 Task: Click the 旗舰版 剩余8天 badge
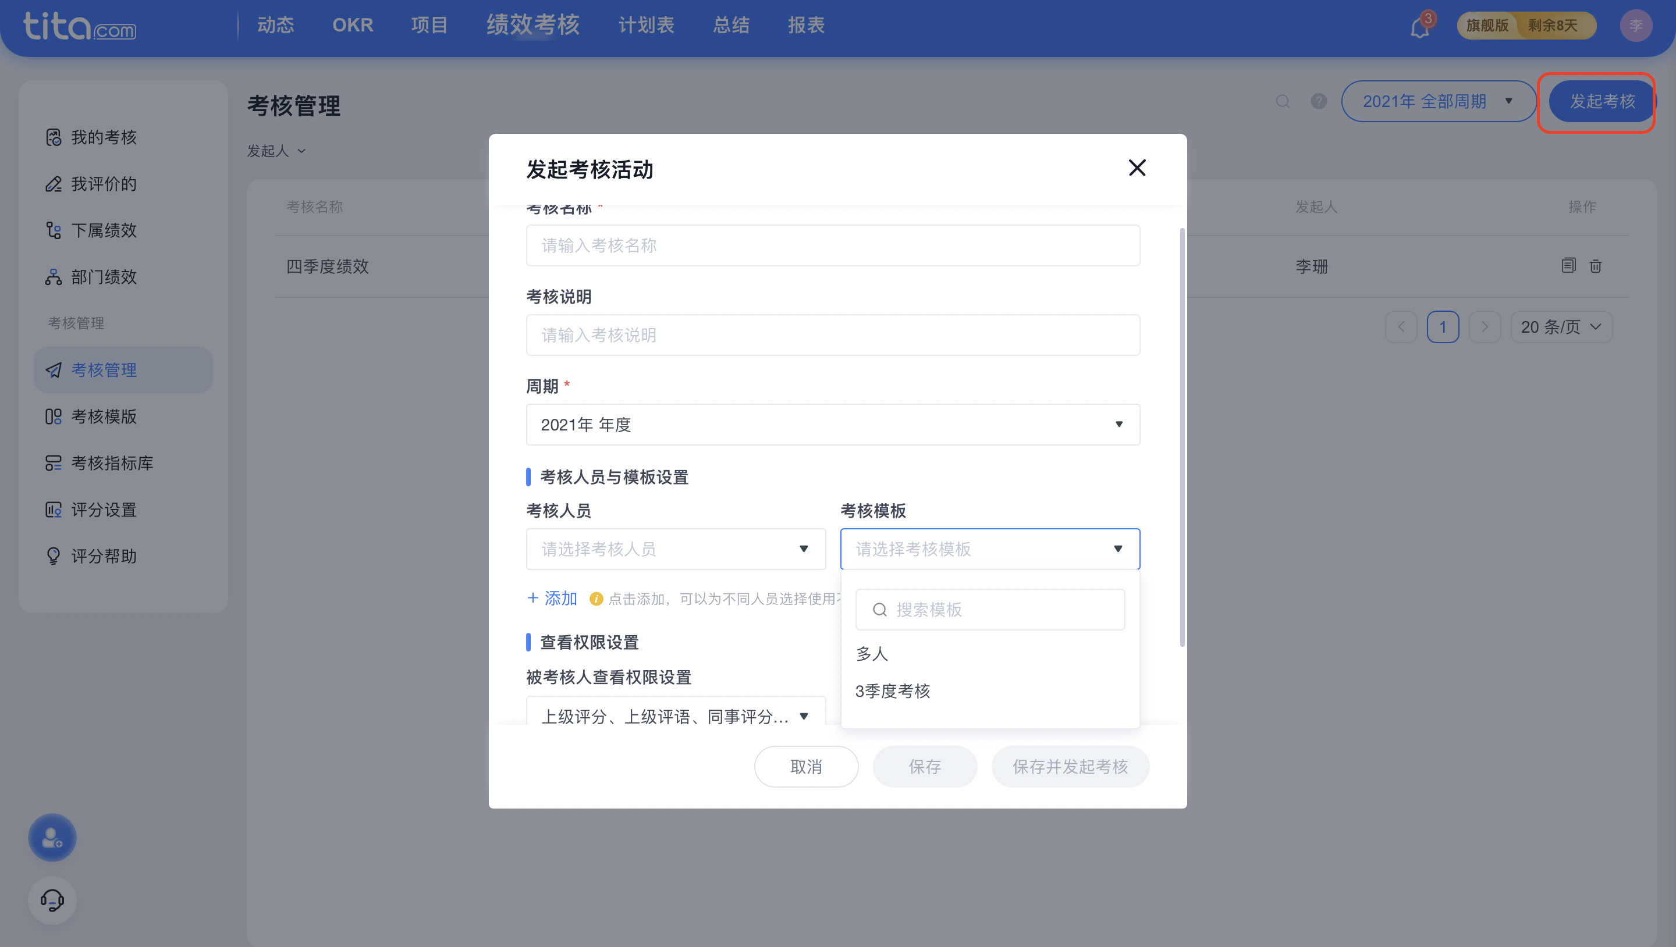1526,26
